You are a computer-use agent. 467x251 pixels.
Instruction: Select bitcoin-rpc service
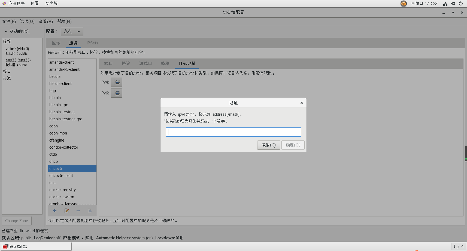pyautogui.click(x=72, y=105)
